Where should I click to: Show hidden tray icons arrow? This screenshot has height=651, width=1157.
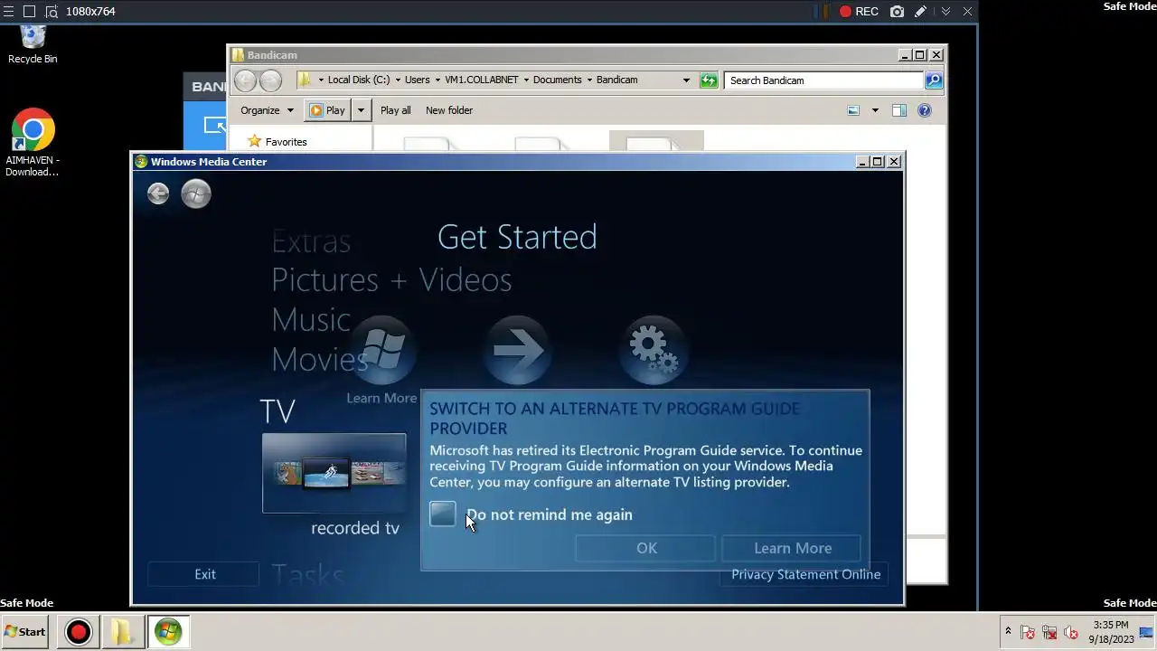pos(1008,631)
